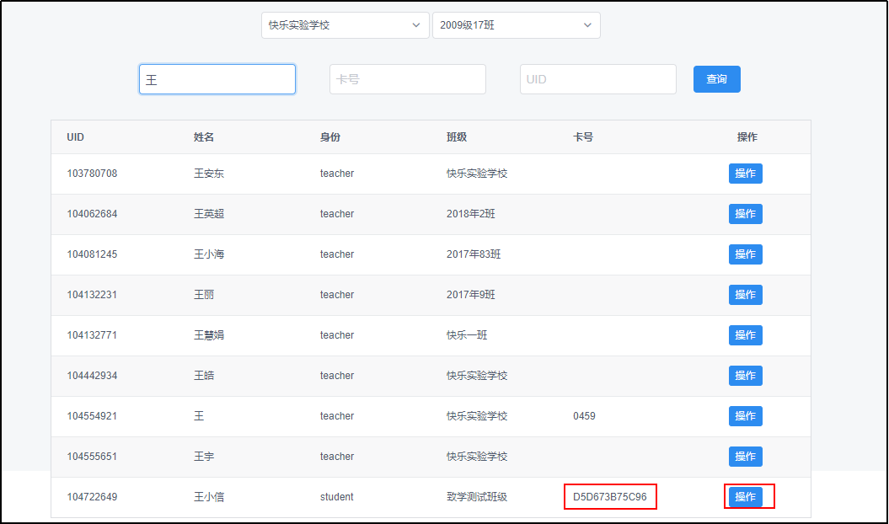Click the 班级 column header
Image resolution: width=889 pixels, height=524 pixels.
pyautogui.click(x=457, y=137)
